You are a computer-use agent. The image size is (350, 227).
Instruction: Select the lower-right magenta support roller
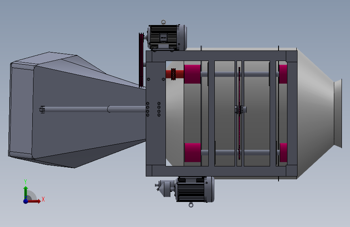tap(283, 153)
